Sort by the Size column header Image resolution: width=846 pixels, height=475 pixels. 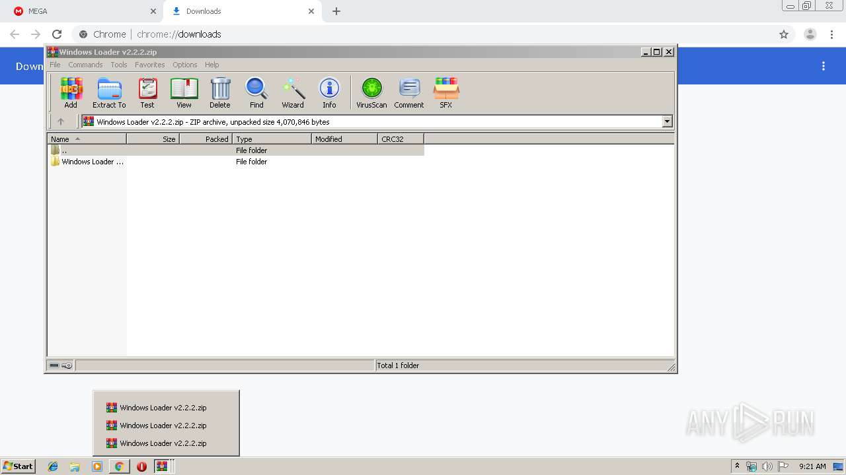tap(153, 139)
